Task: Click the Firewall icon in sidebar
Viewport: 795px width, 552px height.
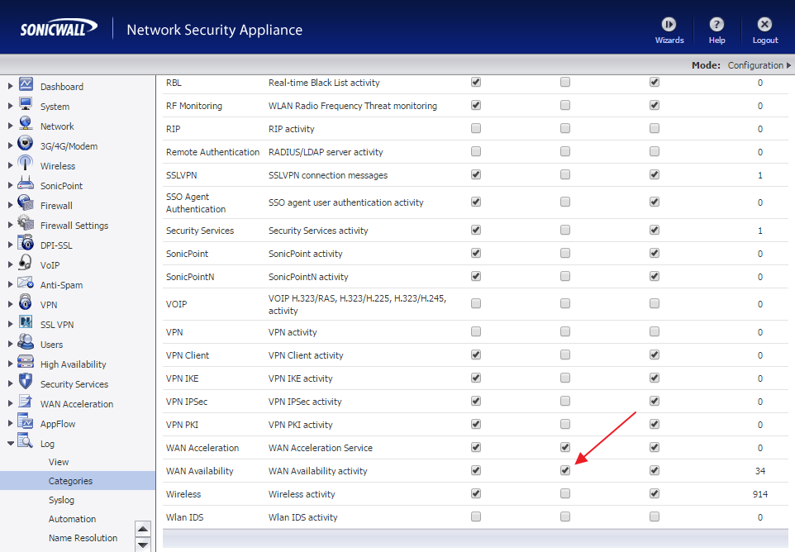Action: (26, 202)
